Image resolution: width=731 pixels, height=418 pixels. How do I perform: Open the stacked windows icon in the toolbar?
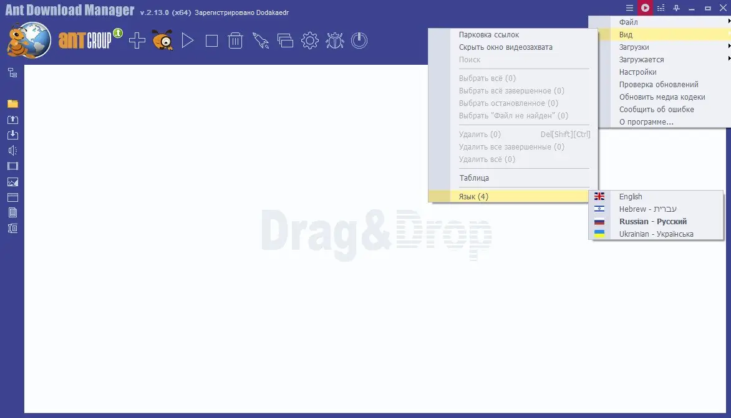pos(285,40)
